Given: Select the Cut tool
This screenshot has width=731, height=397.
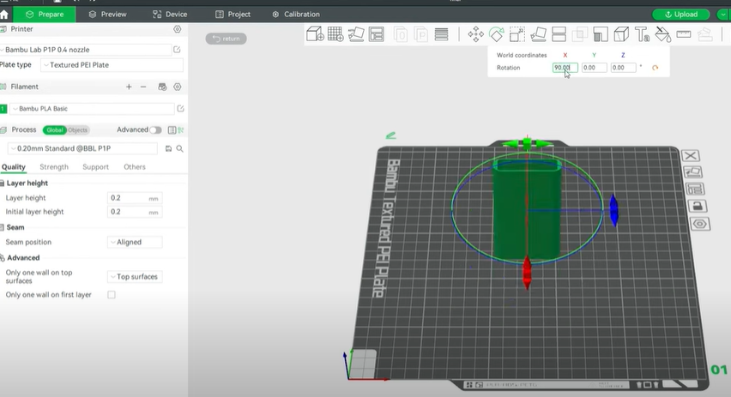Looking at the screenshot, I should tap(559, 34).
